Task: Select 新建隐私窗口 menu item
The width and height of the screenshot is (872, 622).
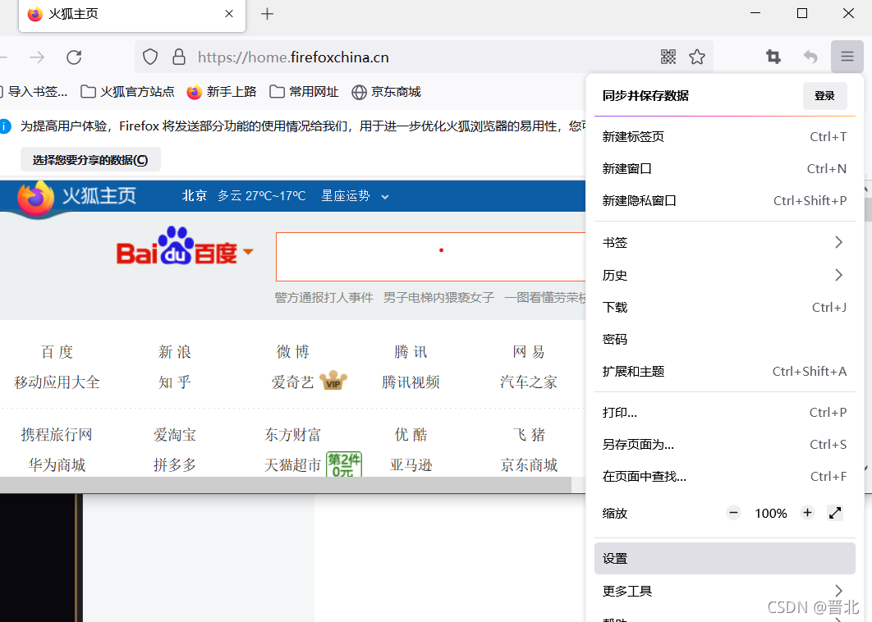Action: (725, 201)
